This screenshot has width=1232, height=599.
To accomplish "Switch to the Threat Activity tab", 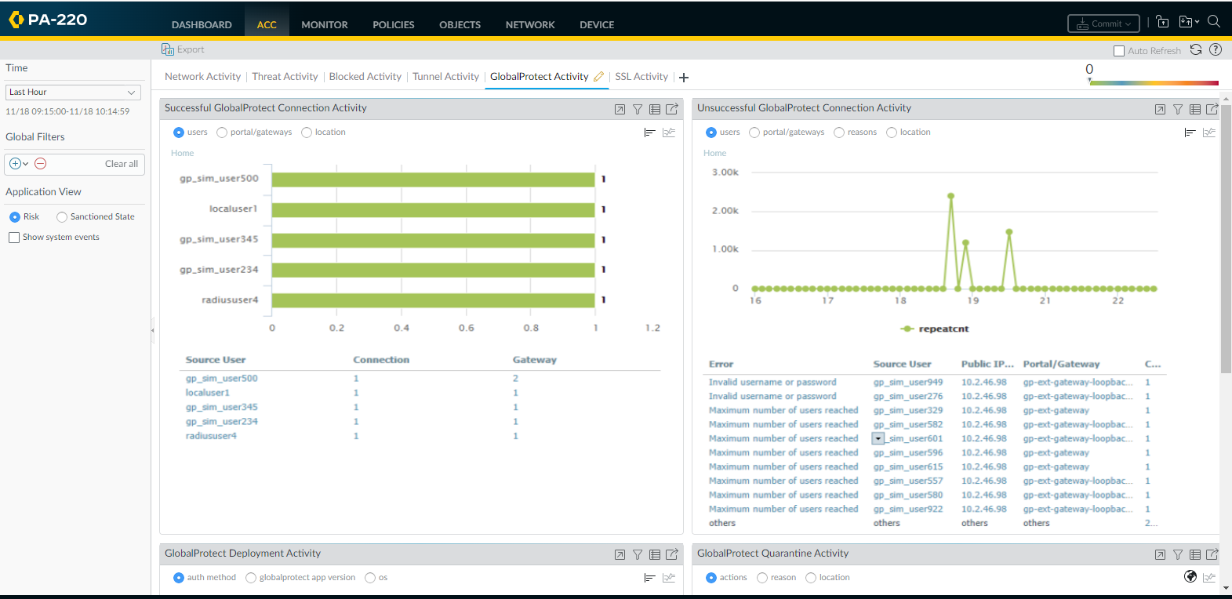I will tap(285, 77).
